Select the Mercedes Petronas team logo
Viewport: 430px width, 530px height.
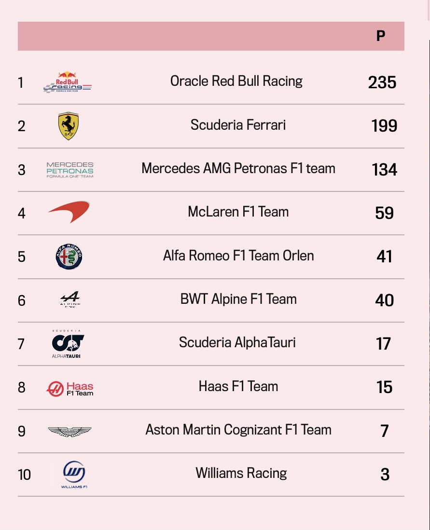pos(70,170)
